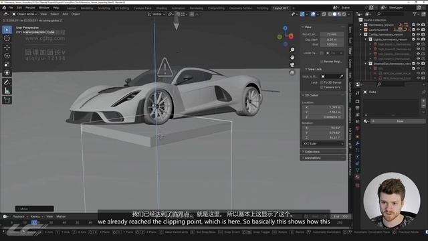Screen dimensions: 428x241
Task: Switch perspective/orthographic grid icon
Action: pyautogui.click(x=292, y=72)
